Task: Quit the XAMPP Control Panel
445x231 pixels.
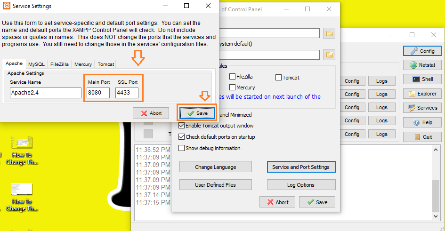Action: coord(422,137)
